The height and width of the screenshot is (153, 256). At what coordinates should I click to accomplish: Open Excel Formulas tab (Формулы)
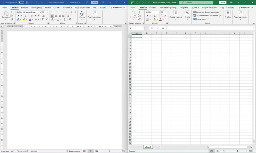185,7
